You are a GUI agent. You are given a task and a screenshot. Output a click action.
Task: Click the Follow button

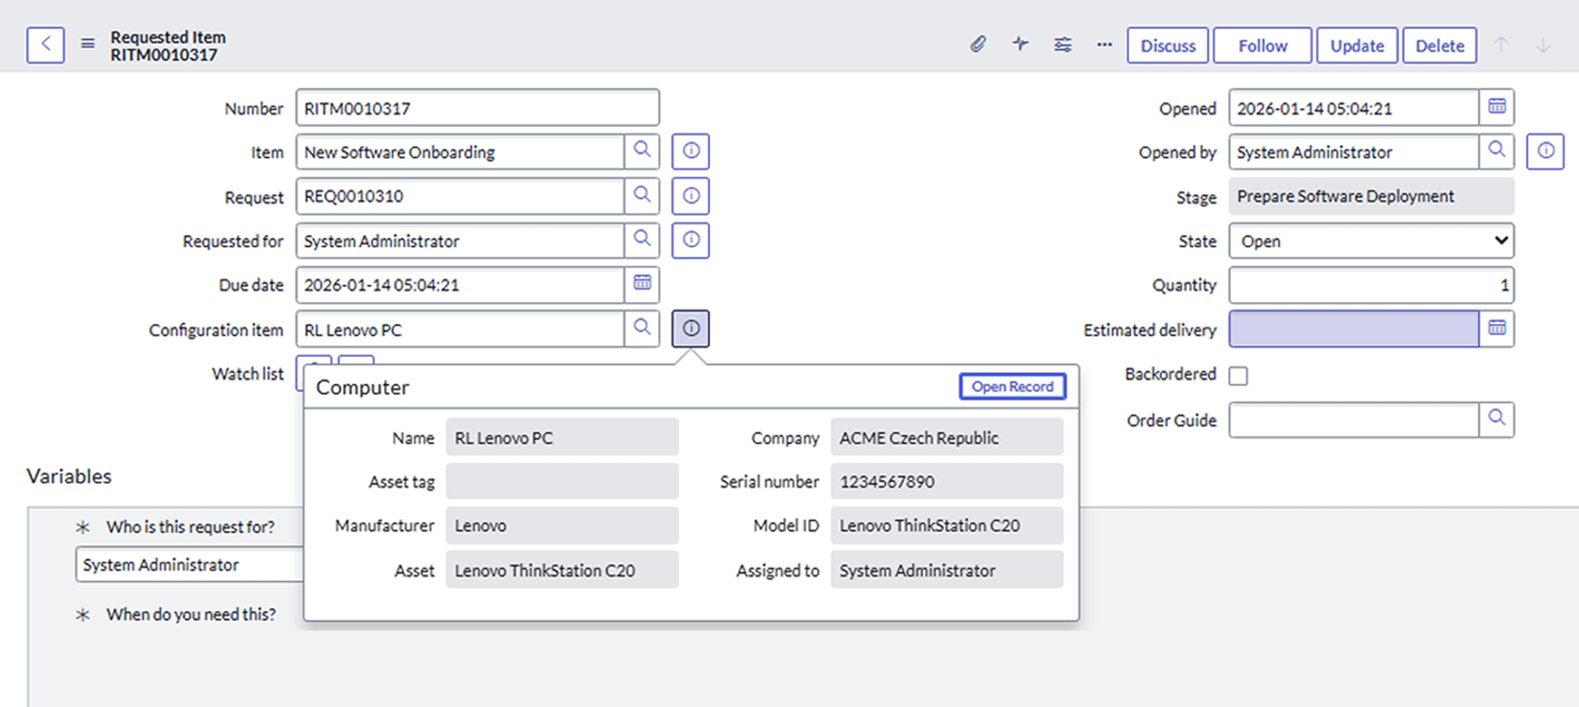(x=1262, y=46)
